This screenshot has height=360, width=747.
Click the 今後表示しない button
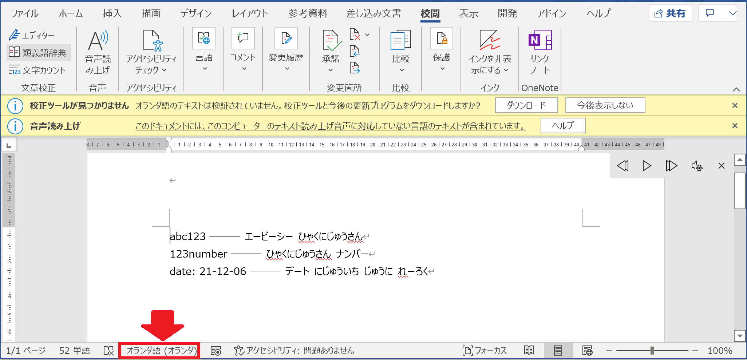[605, 105]
